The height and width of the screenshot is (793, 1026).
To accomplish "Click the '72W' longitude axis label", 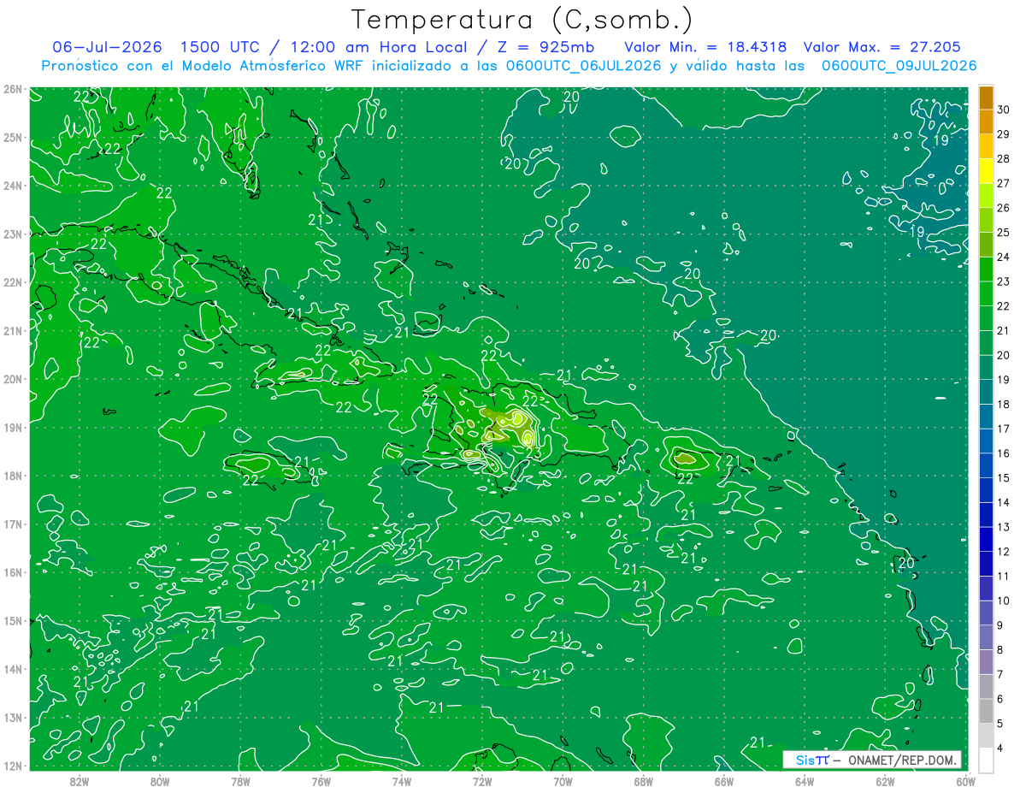I will click(481, 781).
